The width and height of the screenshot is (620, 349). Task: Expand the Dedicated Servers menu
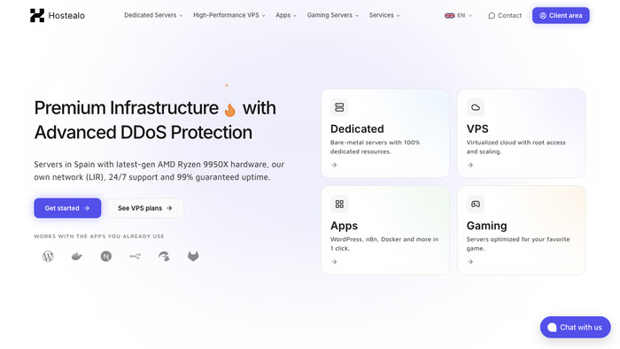[x=153, y=15]
